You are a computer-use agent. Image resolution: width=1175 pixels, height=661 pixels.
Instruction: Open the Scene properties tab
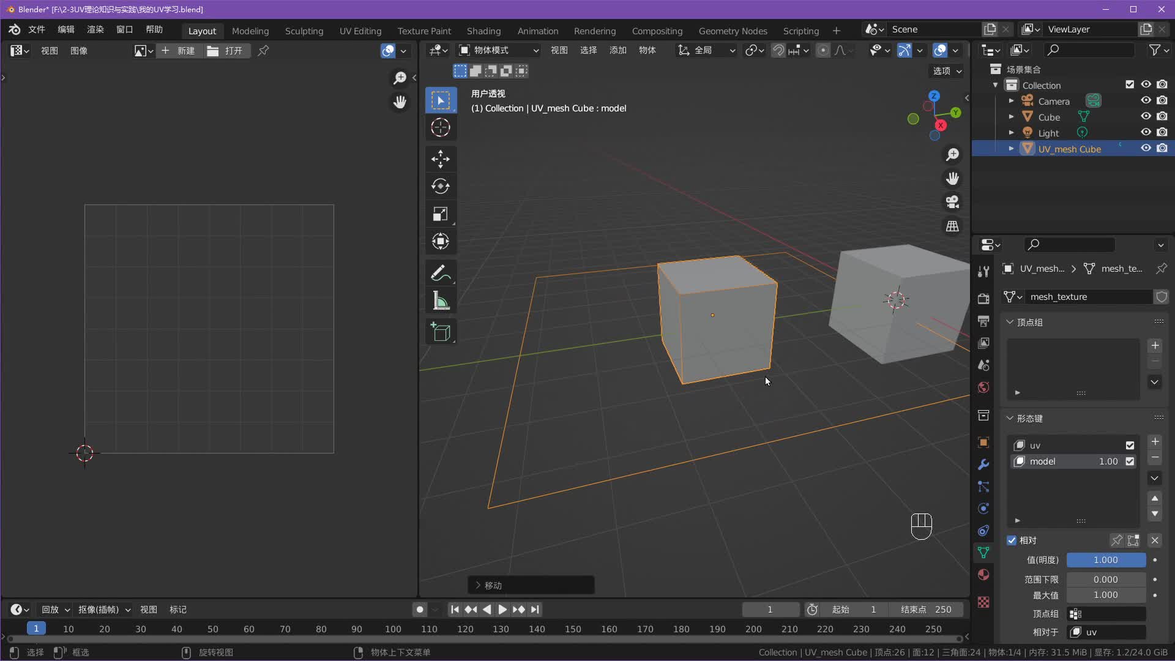983,365
